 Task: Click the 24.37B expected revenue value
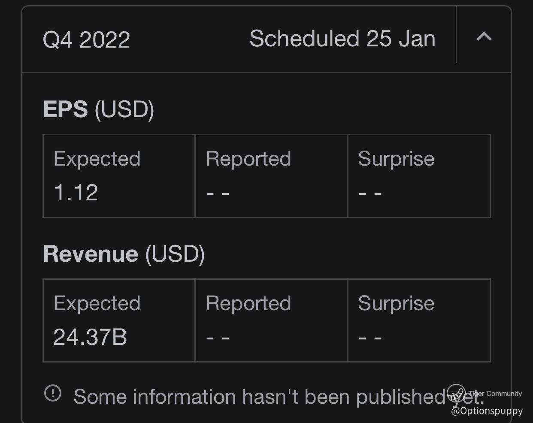pos(90,337)
